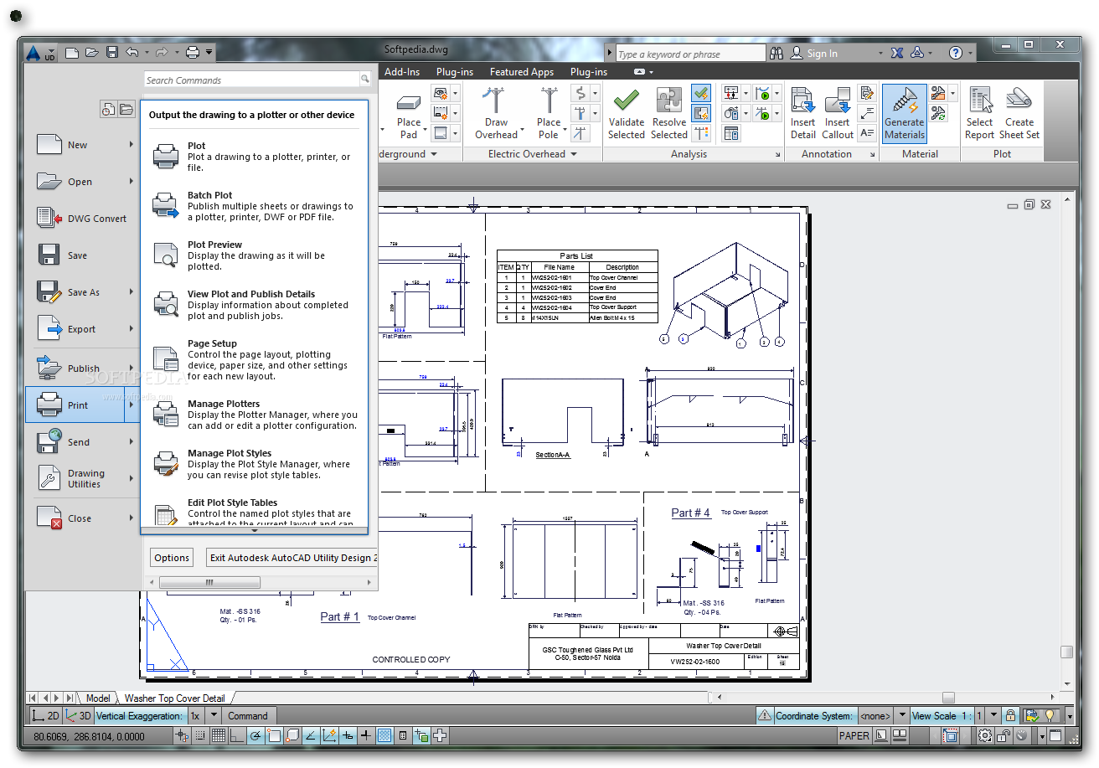Click the workspace switching gear icon in status bar
1099x768 pixels.
pyautogui.click(x=985, y=736)
